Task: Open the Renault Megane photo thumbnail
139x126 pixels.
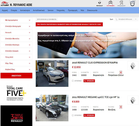Action: pyautogui.click(x=52, y=108)
